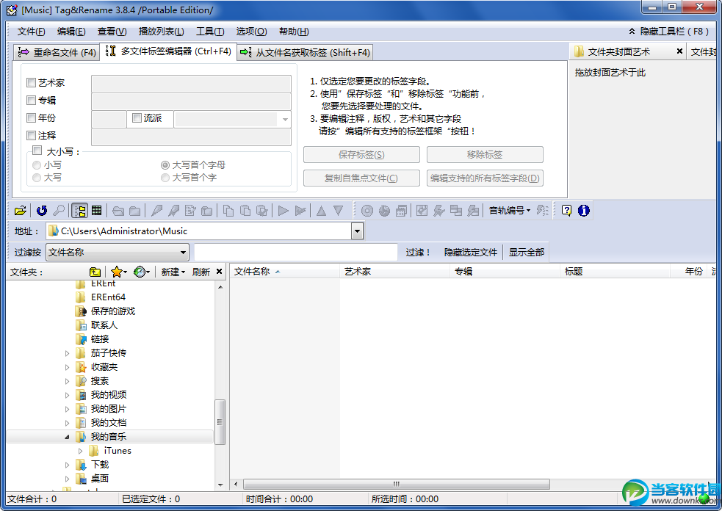Collapse the 我的音乐 folder node
This screenshot has width=722, height=511.
click(68, 437)
